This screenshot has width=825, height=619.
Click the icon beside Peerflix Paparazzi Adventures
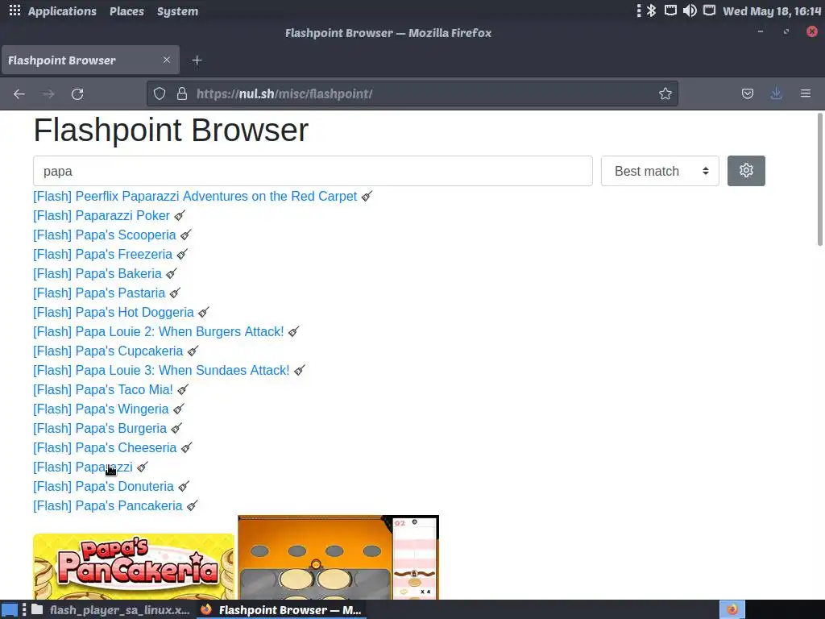click(x=367, y=197)
